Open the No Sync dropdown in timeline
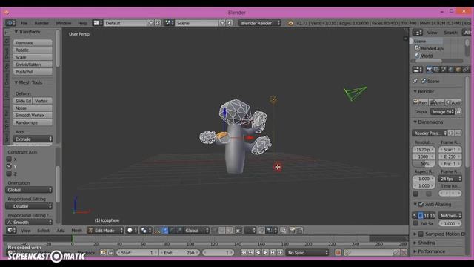 (x=307, y=252)
